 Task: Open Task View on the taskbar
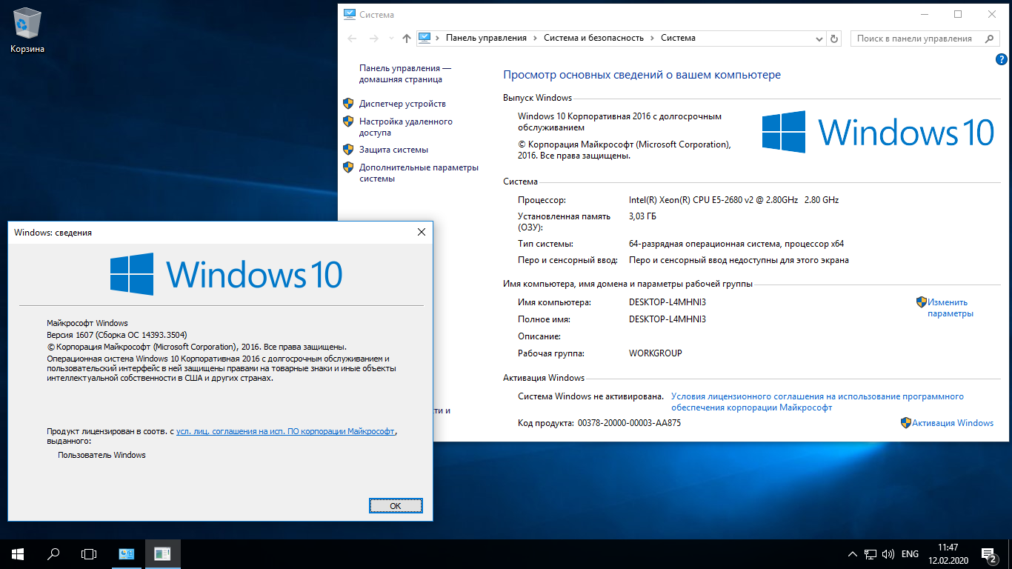89,553
